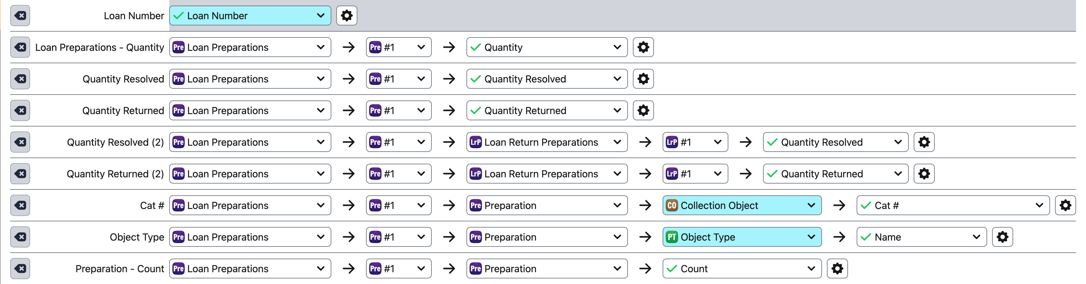Change the LrP #1 index in Quantity Returned (2)
The width and height of the screenshot is (1086, 284).
point(695,174)
